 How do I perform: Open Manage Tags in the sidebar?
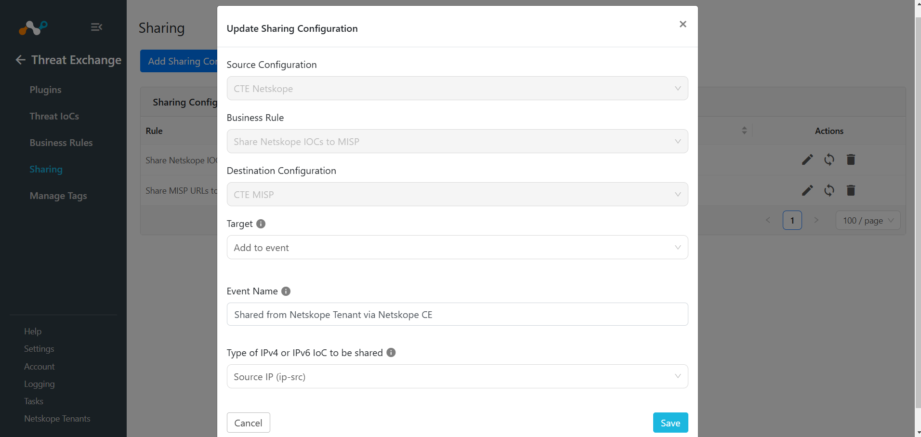point(58,196)
